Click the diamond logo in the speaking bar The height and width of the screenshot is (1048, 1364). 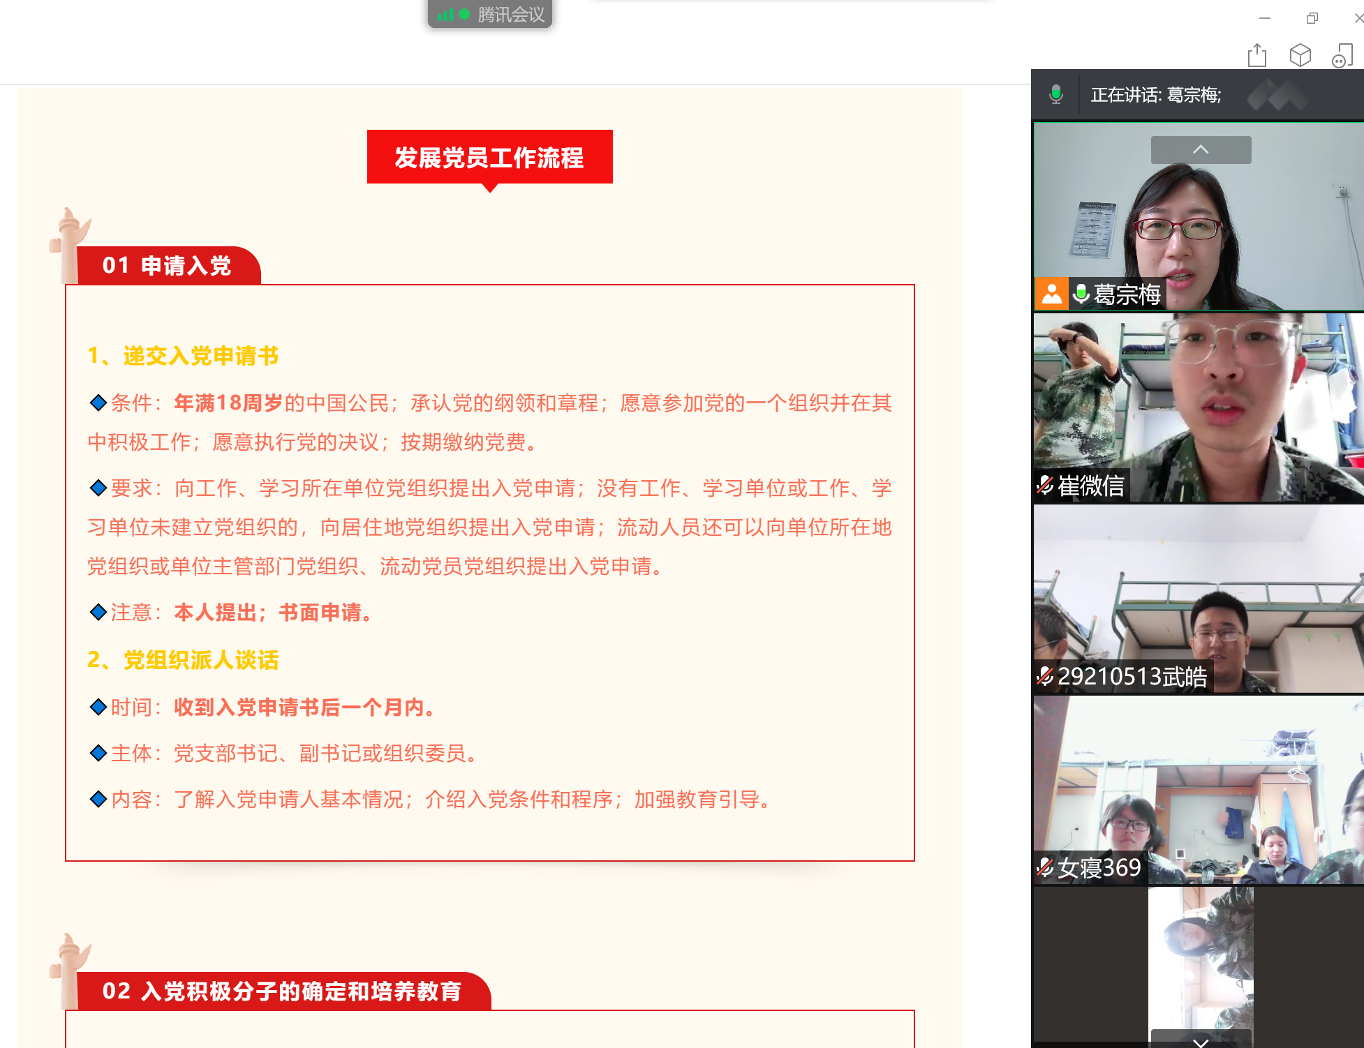point(1277,95)
